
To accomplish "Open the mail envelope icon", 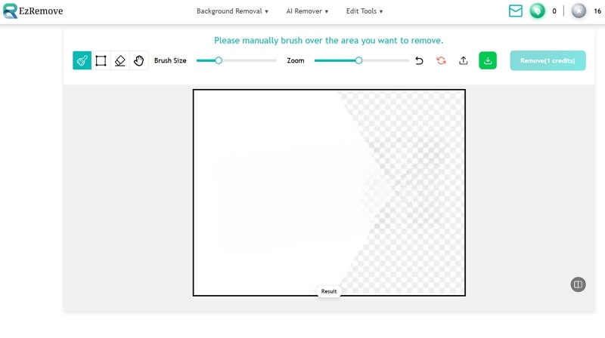I will pos(516,11).
